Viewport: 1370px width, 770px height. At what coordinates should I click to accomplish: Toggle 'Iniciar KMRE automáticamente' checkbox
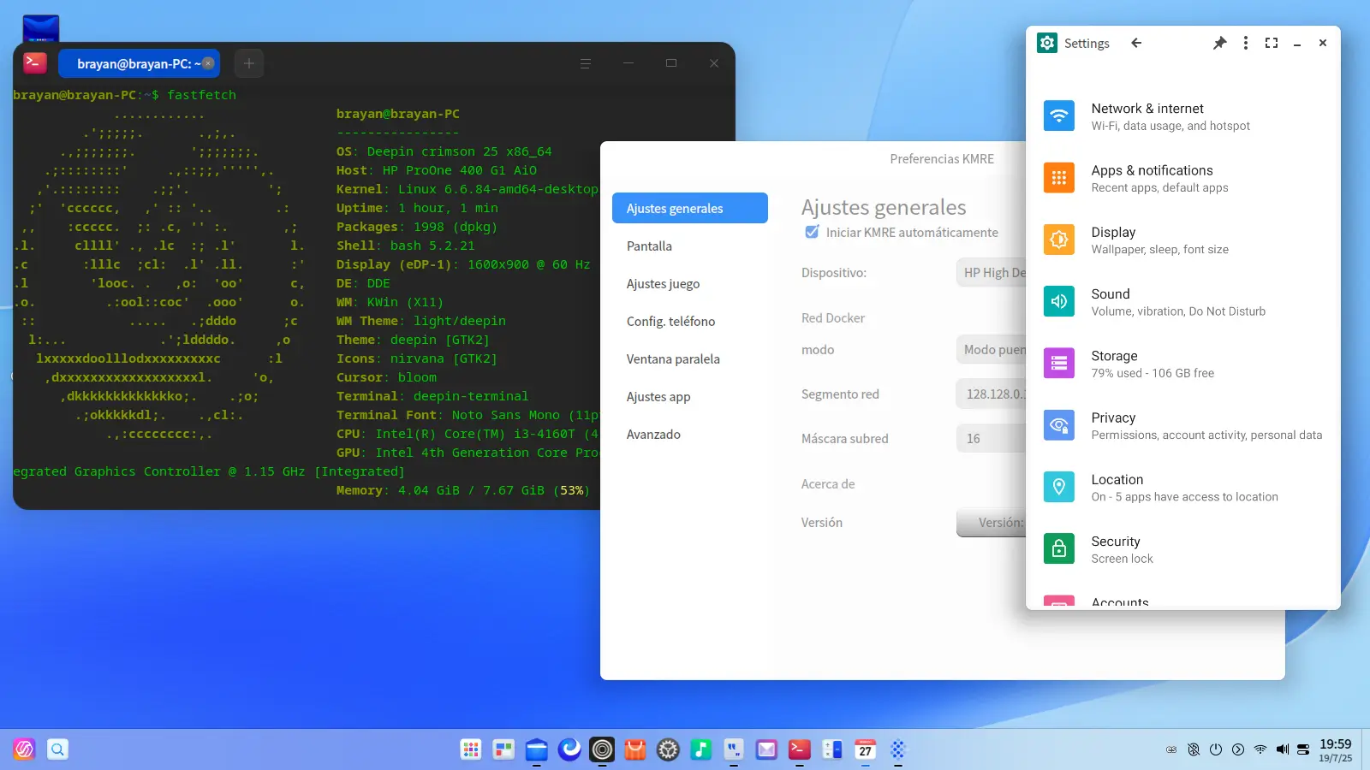[x=812, y=232]
